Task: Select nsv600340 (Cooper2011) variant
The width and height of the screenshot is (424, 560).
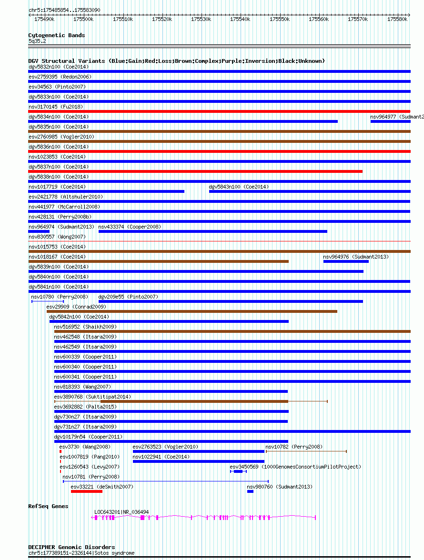Action: [x=232, y=371]
